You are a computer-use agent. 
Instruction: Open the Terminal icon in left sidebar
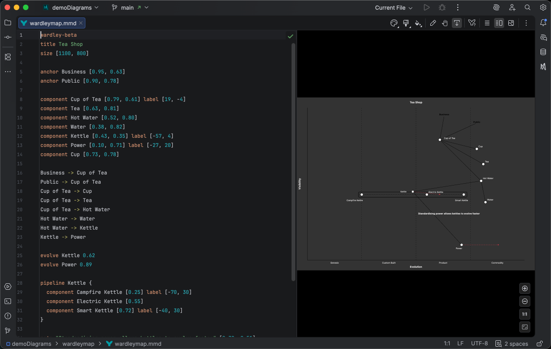tap(7, 301)
